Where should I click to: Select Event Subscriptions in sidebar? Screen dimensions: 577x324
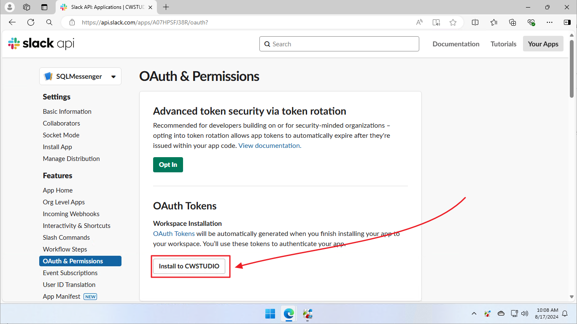pyautogui.click(x=70, y=273)
